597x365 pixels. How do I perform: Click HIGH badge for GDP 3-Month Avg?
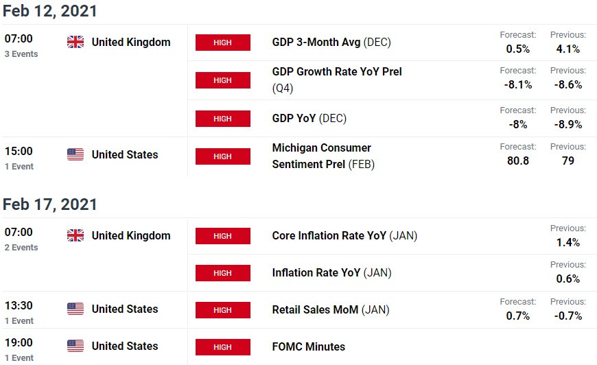pyautogui.click(x=223, y=43)
